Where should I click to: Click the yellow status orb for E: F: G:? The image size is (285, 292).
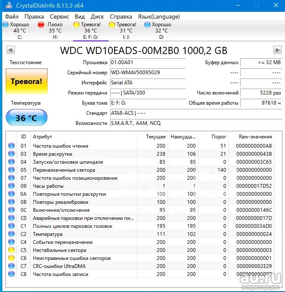76,24
